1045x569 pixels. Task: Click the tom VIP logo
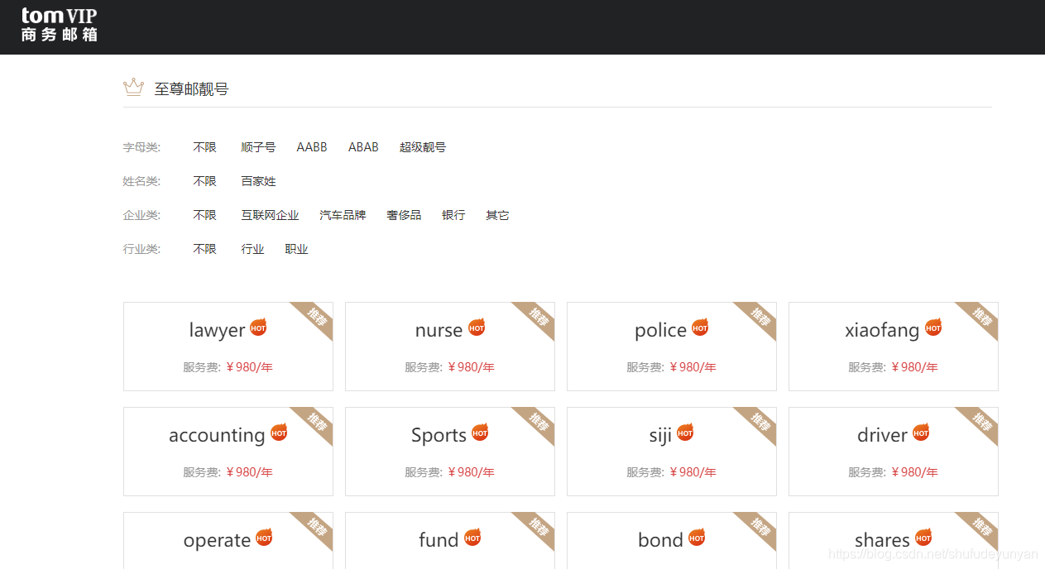click(58, 25)
